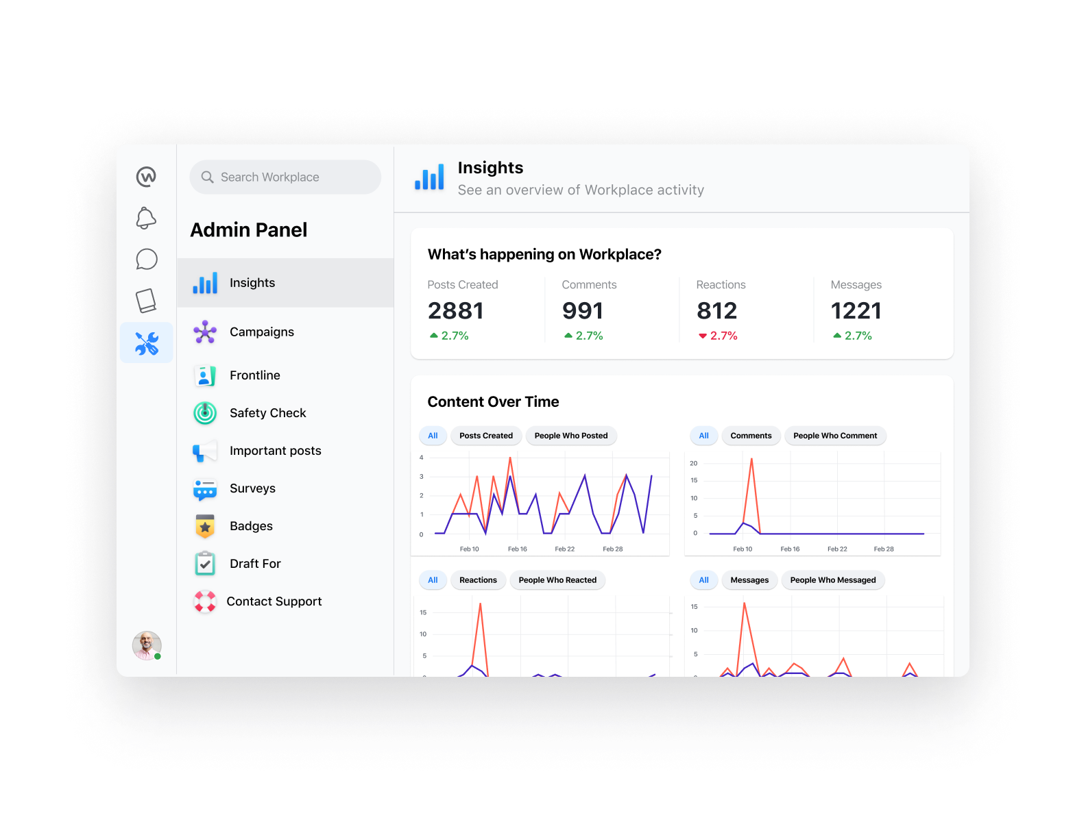Open the Knowledge Library notebook icon
The width and height of the screenshot is (1086, 822).
(x=146, y=300)
